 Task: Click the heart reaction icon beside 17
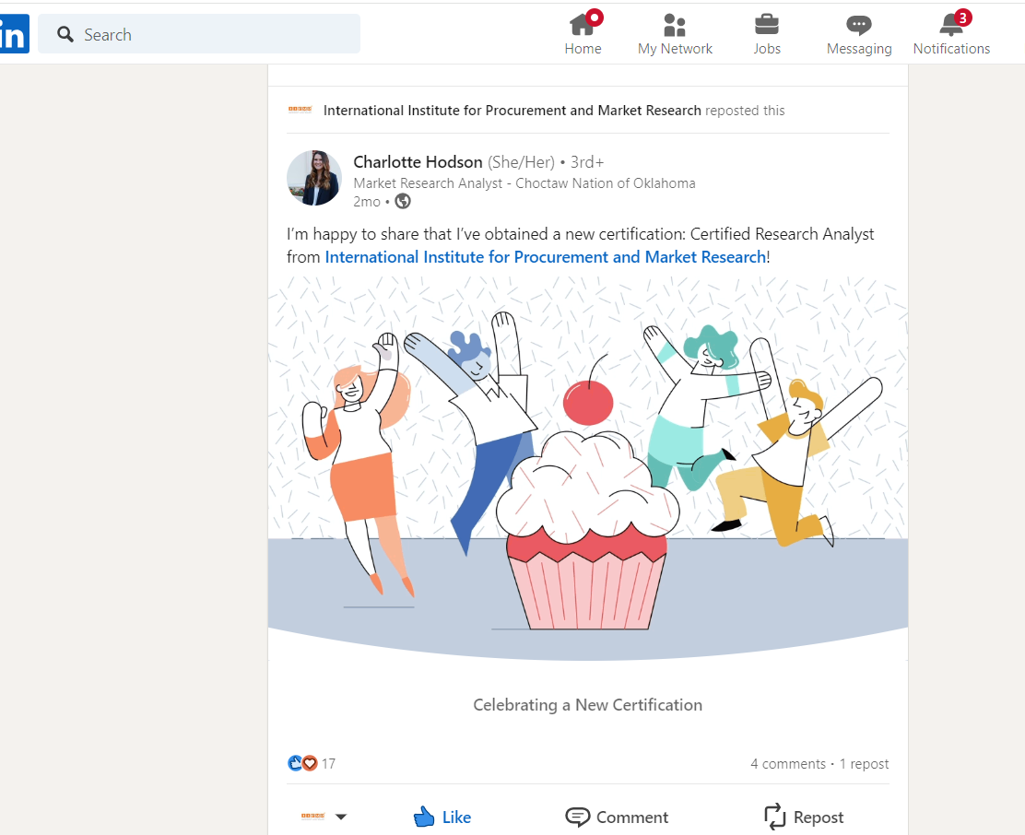point(310,763)
